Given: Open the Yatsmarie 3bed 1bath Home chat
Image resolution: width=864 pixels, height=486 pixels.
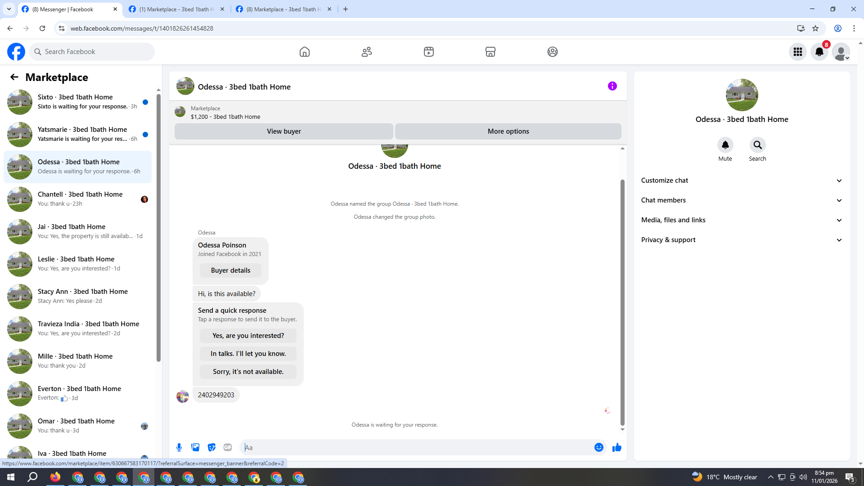Looking at the screenshot, I should 77,135.
